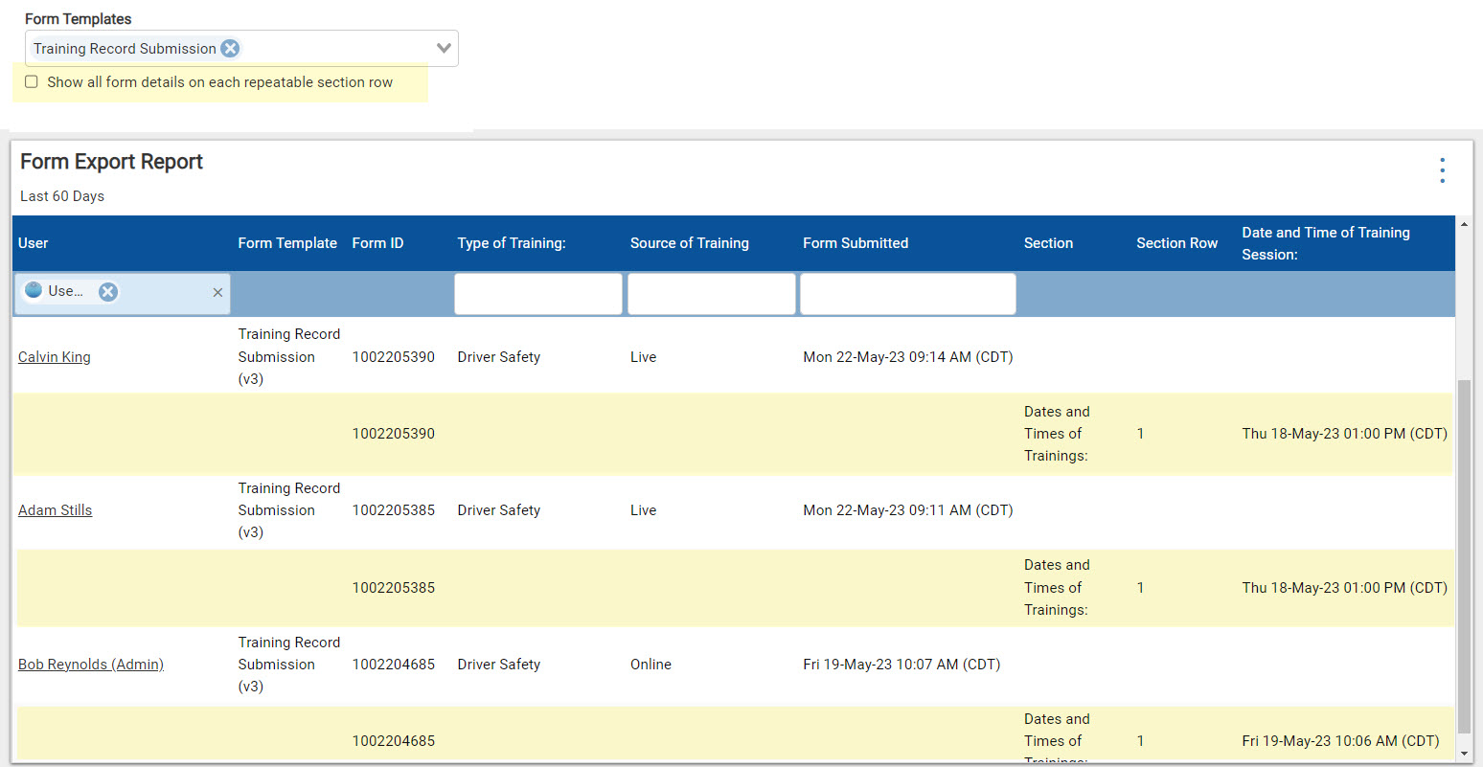Open Bob Reynolds (Admin) link
This screenshot has height=767, width=1483.
[x=91, y=665]
